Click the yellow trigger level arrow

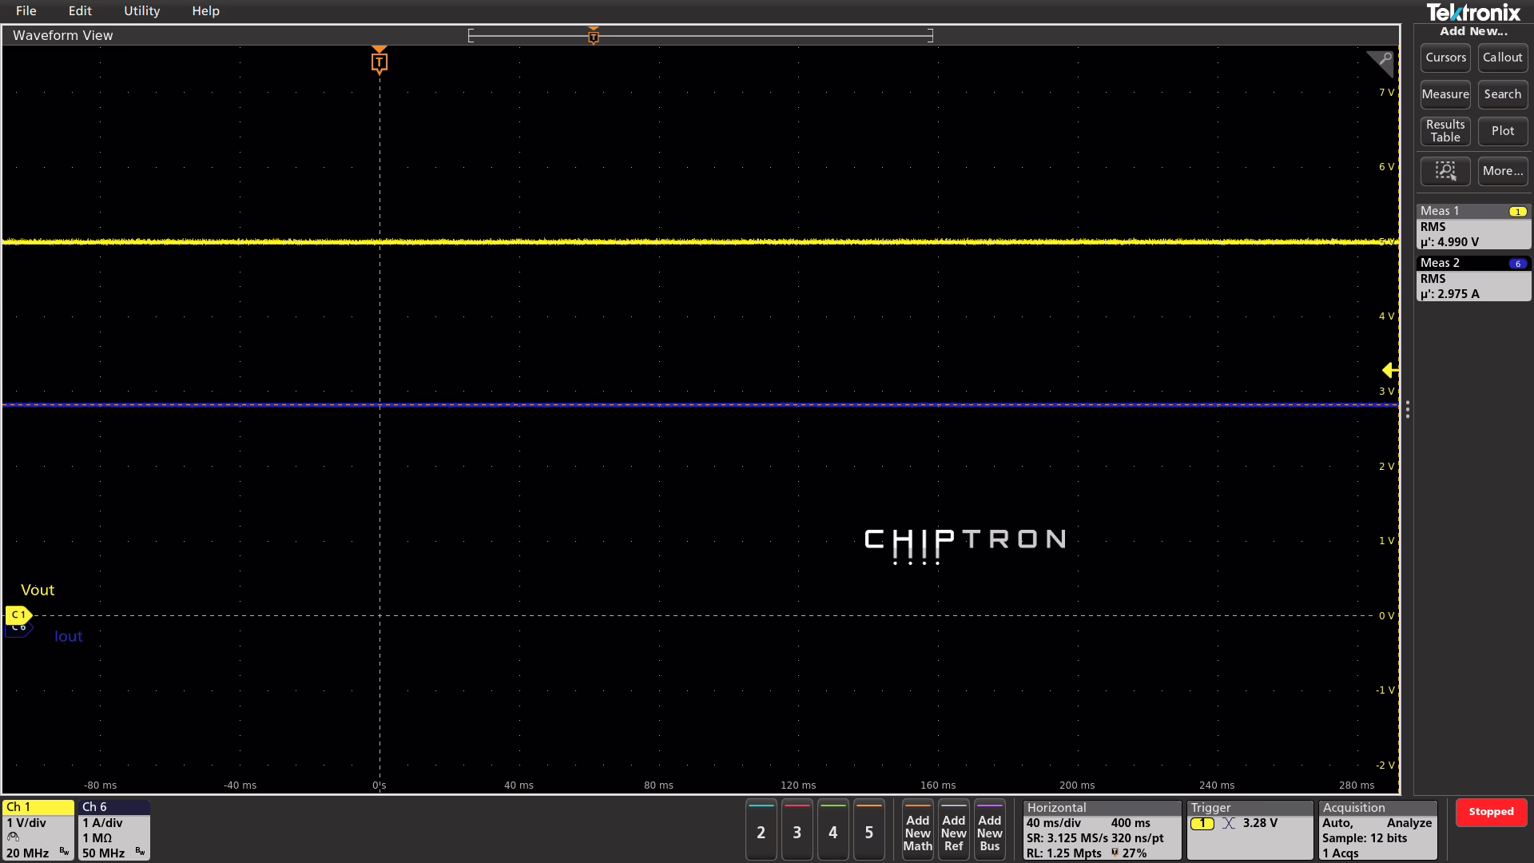coord(1389,370)
